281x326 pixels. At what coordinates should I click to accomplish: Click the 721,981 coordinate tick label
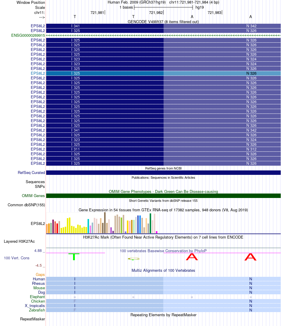click(97, 13)
